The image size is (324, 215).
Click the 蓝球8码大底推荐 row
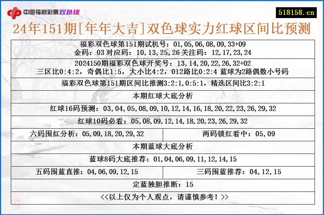click(x=162, y=158)
